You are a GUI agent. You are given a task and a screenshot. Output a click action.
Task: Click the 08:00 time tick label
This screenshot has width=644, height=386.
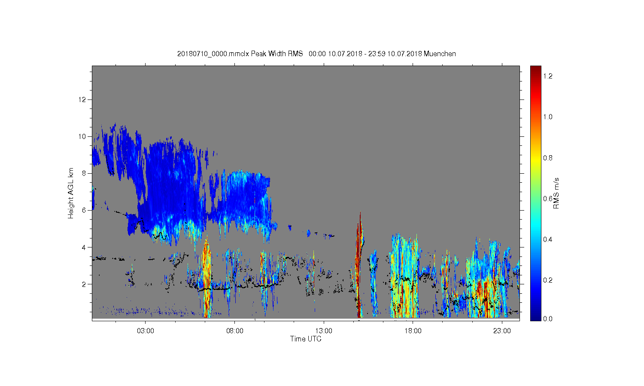tap(235, 331)
